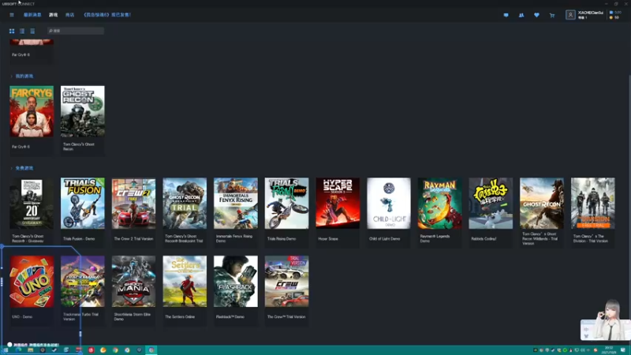Open the chat messages icon

506,15
